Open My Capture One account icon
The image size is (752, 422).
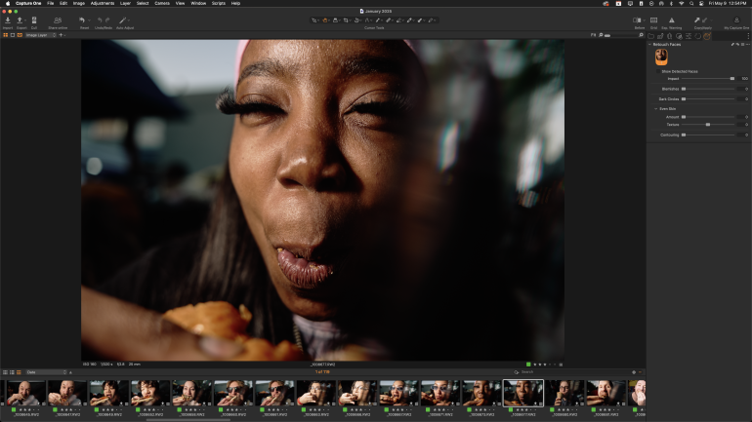coord(736,20)
